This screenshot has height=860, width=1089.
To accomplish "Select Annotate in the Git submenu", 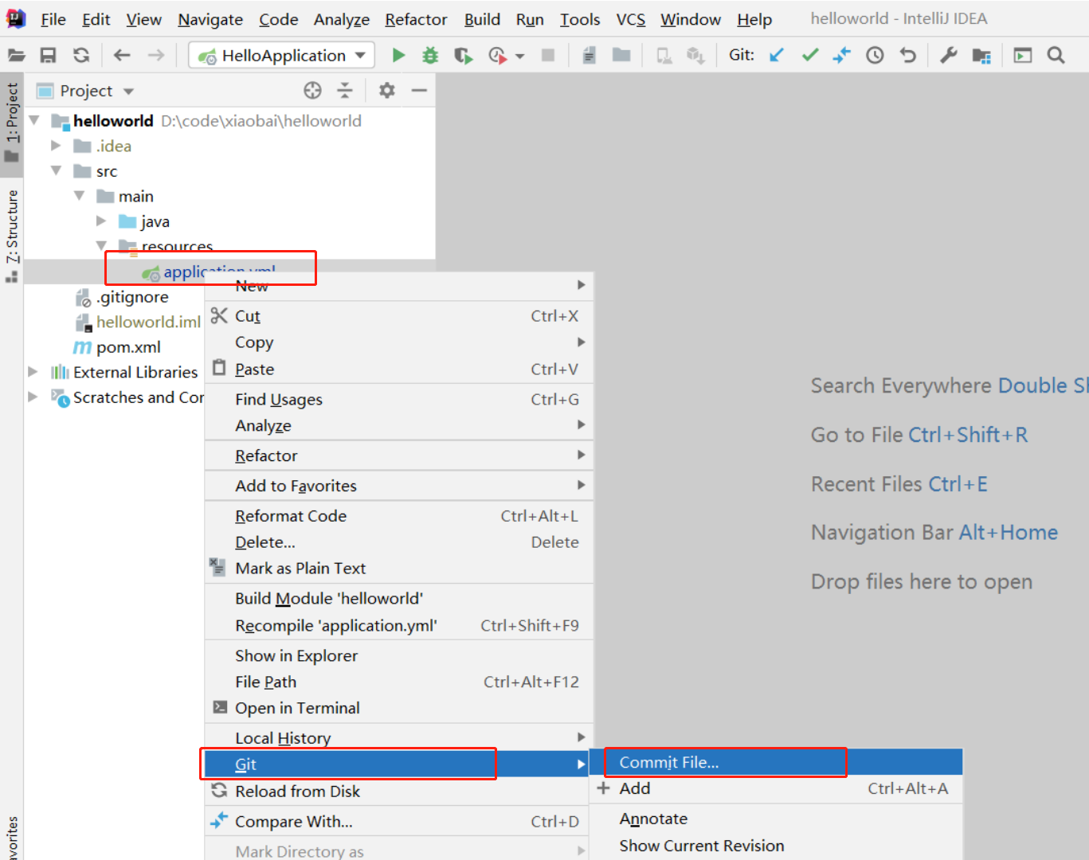I will [776, 819].
